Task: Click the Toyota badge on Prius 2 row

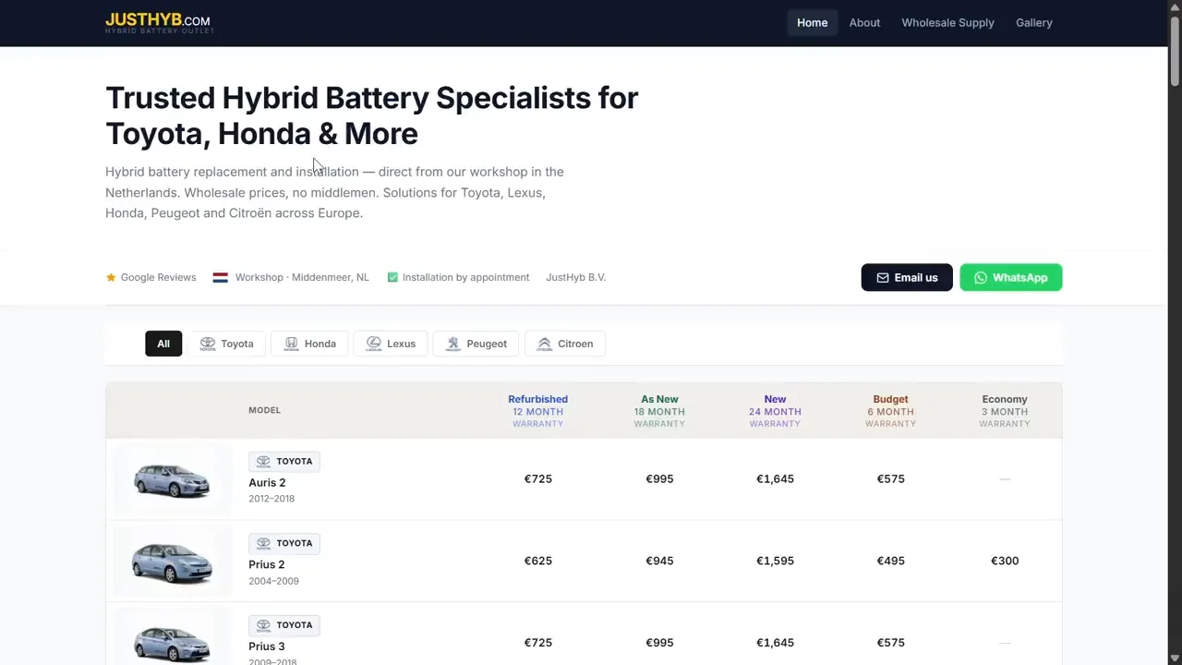Action: 284,543
